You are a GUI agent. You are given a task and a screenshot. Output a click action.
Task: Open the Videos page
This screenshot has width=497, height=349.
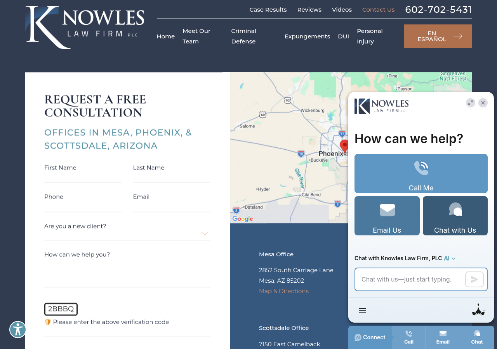tap(342, 10)
